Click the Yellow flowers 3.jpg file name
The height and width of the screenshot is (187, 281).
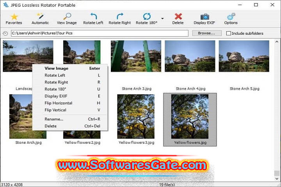click(136, 143)
